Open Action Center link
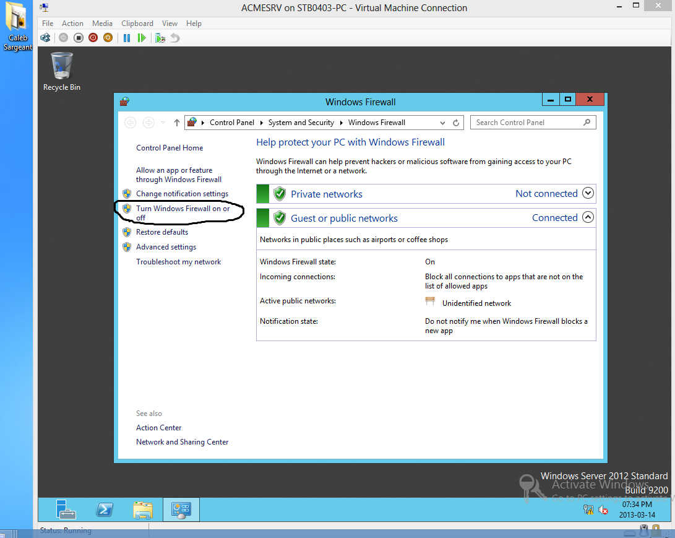Screen dimensions: 675x538 pyautogui.click(x=158, y=428)
